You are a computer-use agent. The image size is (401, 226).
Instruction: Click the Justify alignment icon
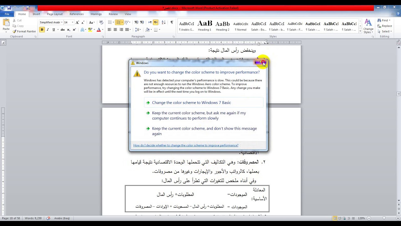[x=127, y=30]
